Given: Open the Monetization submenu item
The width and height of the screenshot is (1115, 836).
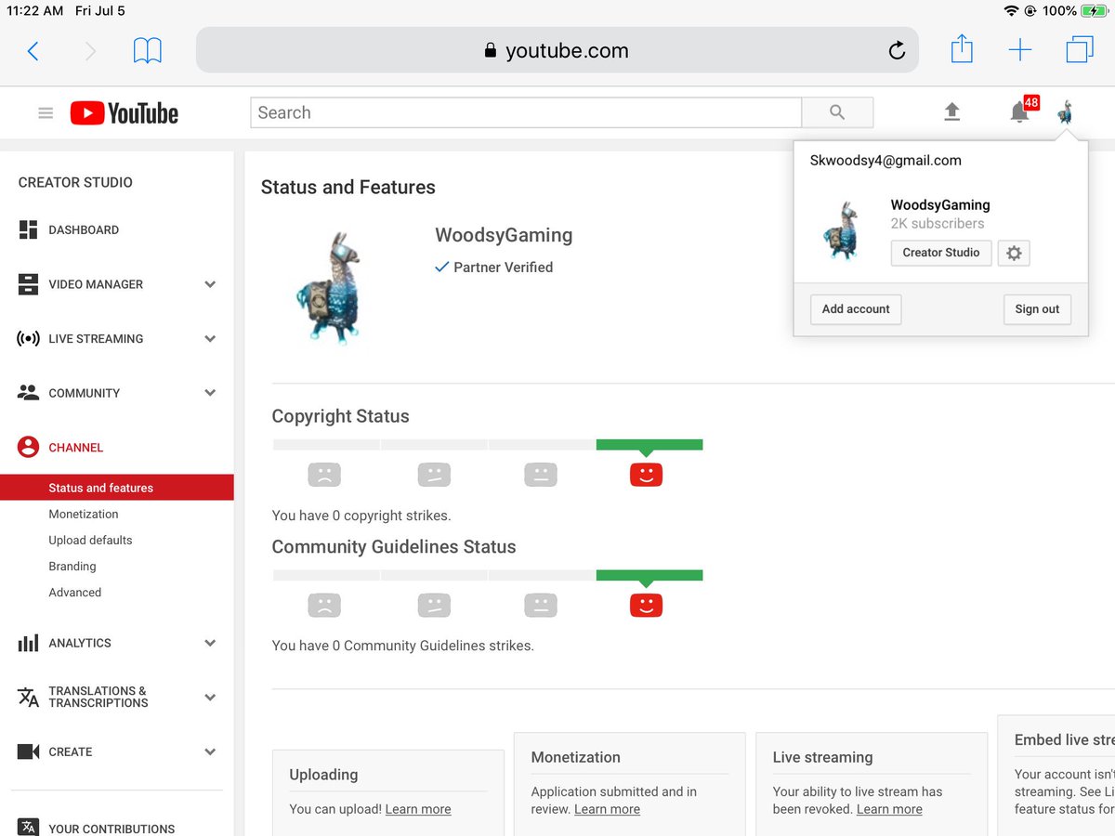Looking at the screenshot, I should pyautogui.click(x=84, y=514).
